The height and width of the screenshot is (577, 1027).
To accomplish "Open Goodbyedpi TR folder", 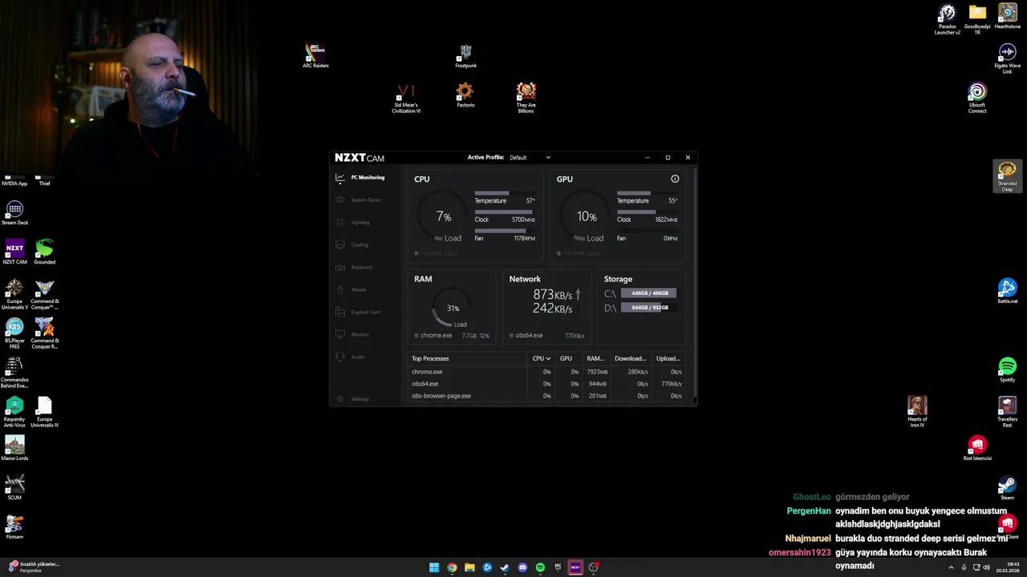I will tap(977, 19).
